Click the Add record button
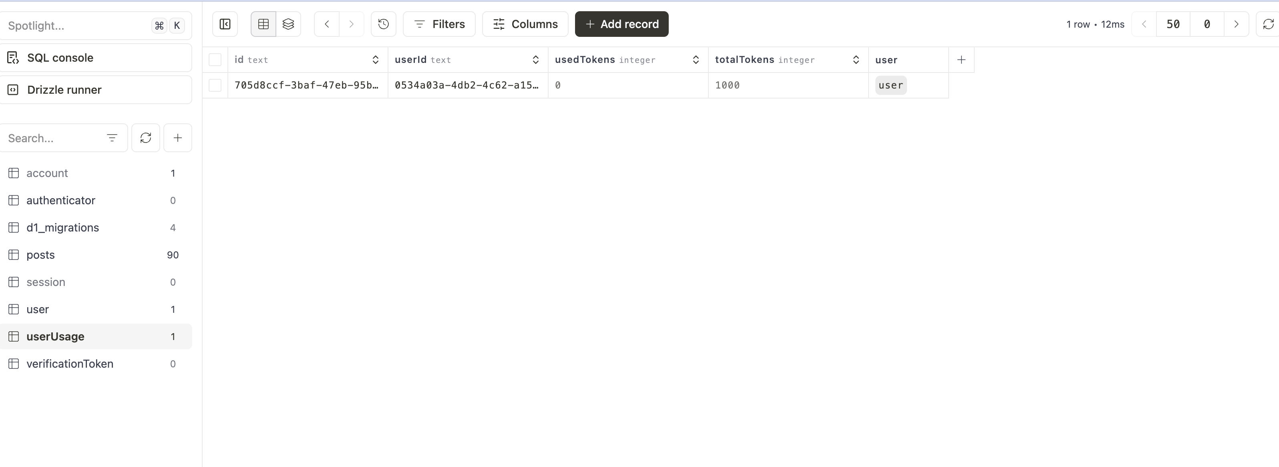The height and width of the screenshot is (467, 1279). 621,24
